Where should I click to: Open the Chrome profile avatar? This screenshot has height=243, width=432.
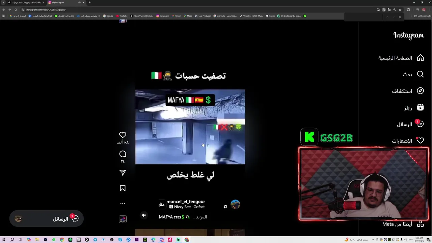424,9
